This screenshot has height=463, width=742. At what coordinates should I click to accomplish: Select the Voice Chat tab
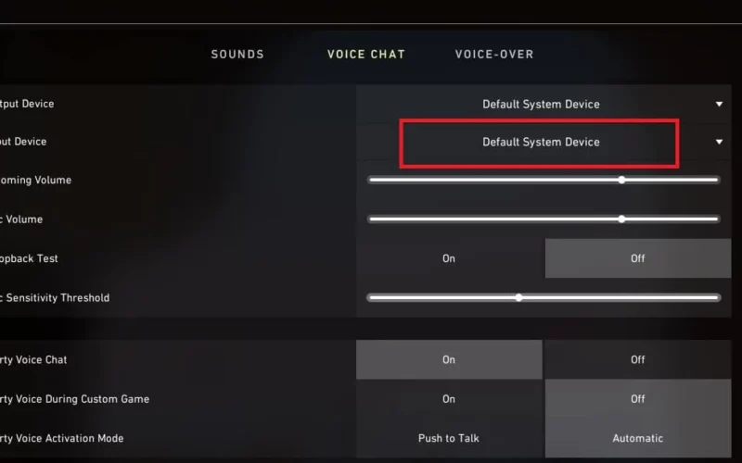366,55
